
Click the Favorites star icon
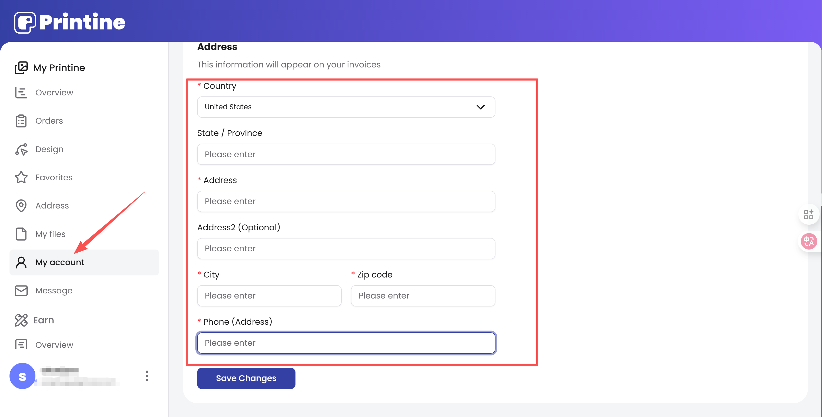tap(21, 177)
